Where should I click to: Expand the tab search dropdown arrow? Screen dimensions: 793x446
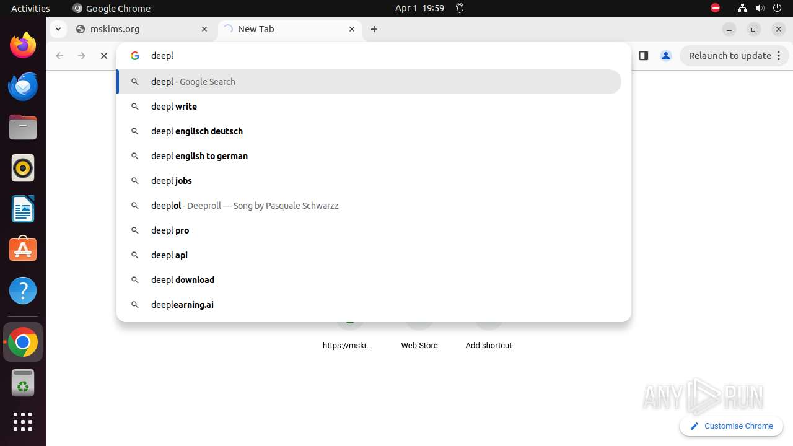pos(58,29)
